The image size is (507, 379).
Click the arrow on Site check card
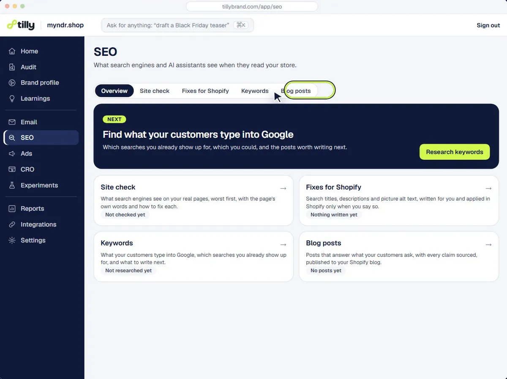pos(283,188)
